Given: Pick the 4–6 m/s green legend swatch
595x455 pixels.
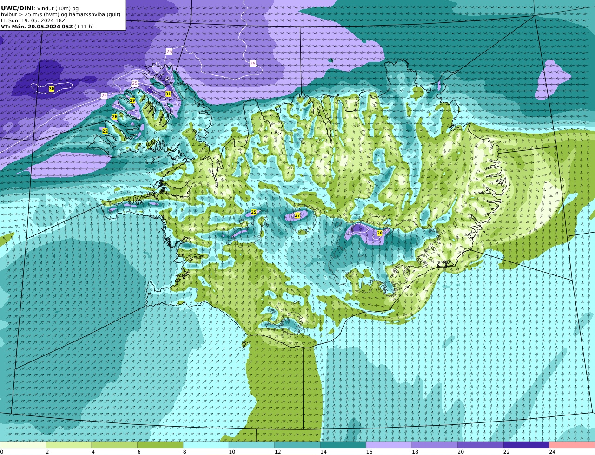Looking at the screenshot, I should [114, 445].
